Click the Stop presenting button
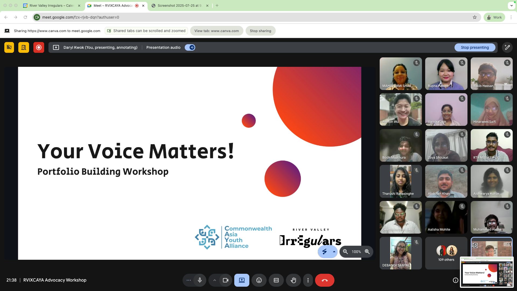Viewport: 517px width, 291px height. pyautogui.click(x=475, y=47)
